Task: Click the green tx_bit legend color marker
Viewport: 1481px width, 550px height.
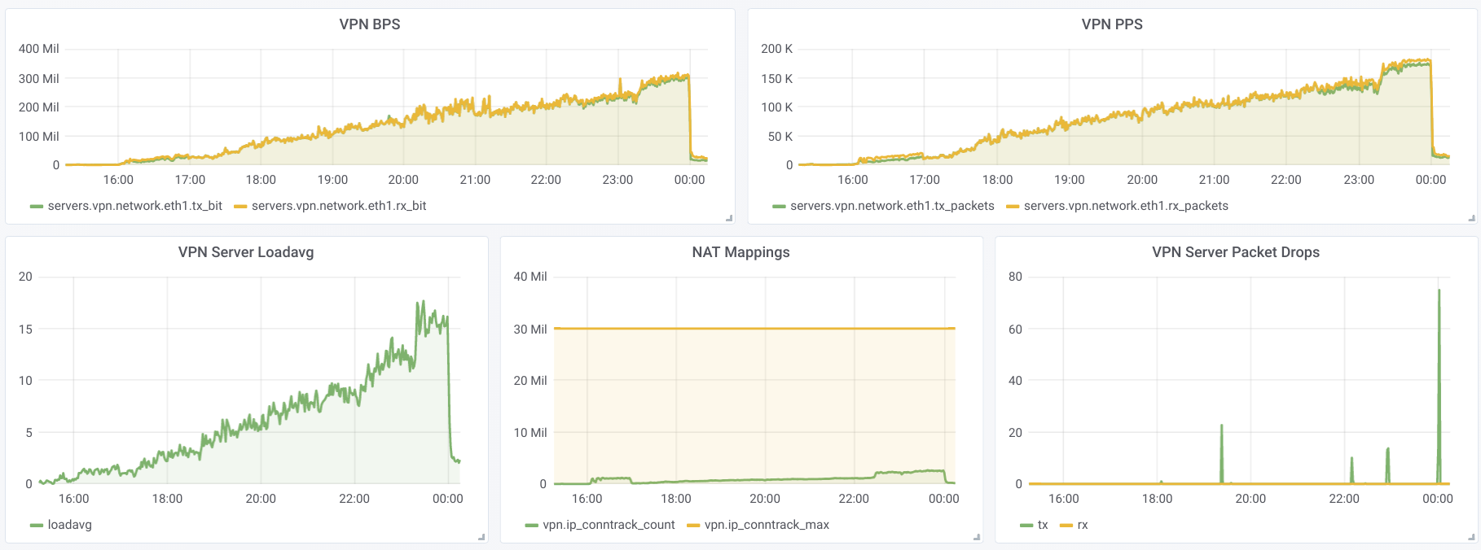Action: [36, 207]
